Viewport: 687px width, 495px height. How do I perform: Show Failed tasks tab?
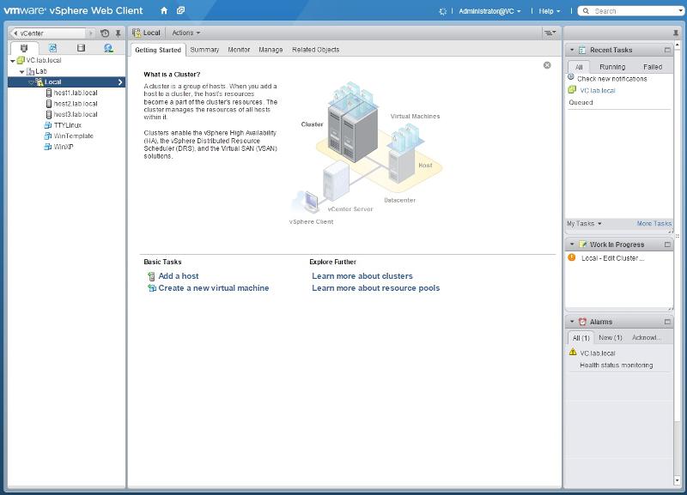653,67
